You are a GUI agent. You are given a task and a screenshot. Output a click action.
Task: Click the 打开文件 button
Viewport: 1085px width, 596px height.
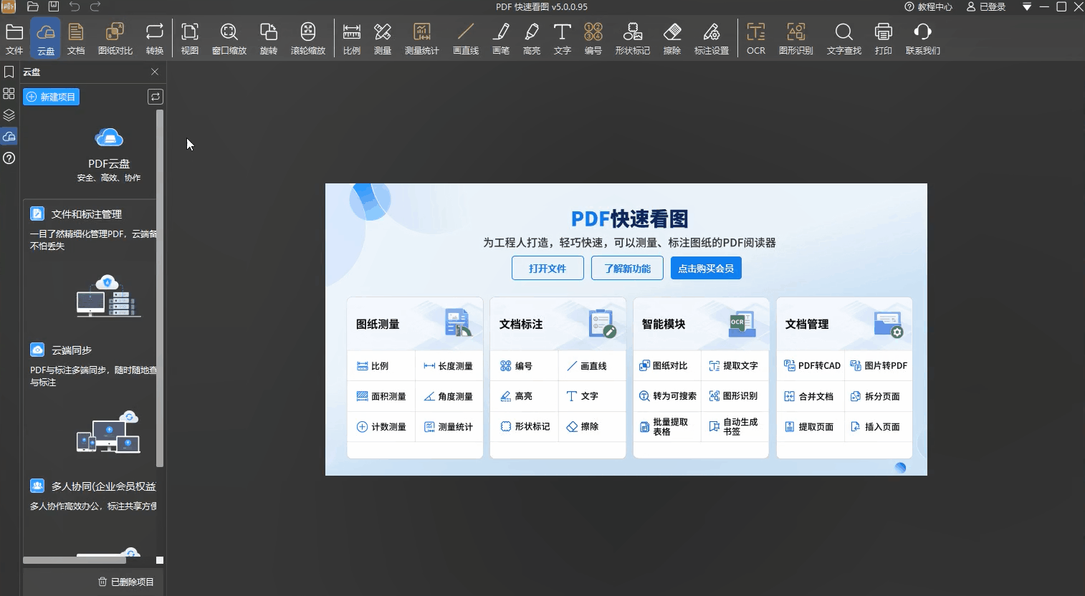548,269
